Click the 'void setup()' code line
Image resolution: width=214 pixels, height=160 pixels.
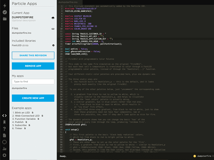72,130
